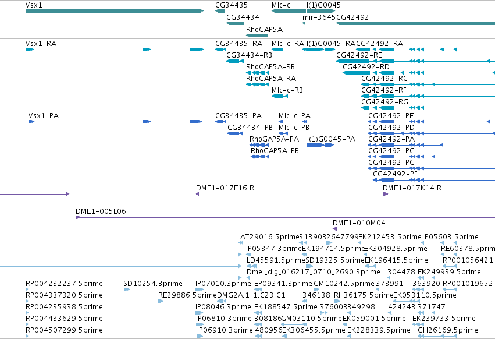
Task: Click the RhoGAP5A-PA protein label
Action: pyautogui.click(x=274, y=139)
